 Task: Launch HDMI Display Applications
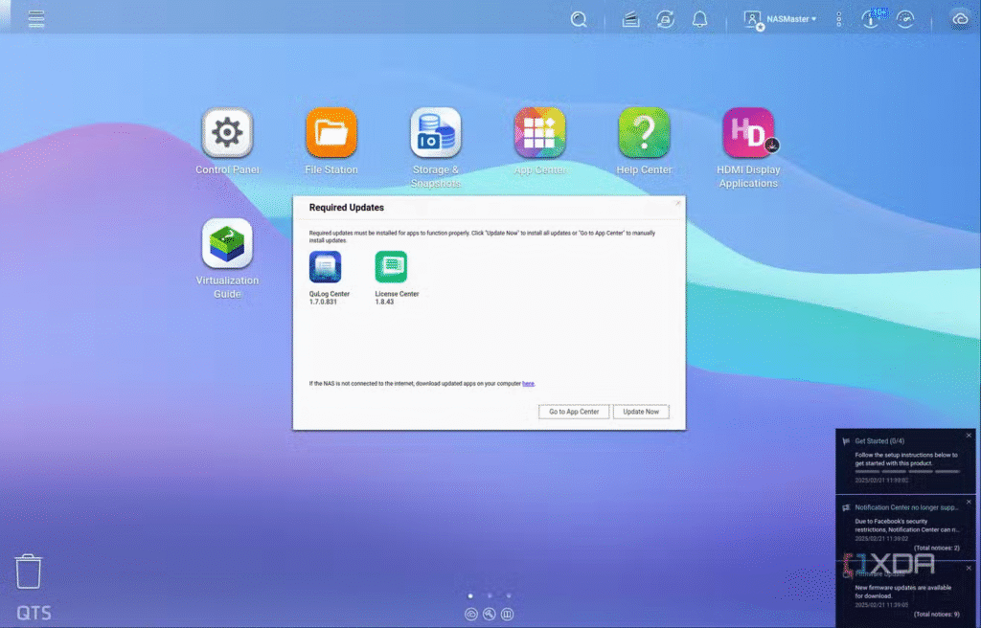[x=748, y=133]
